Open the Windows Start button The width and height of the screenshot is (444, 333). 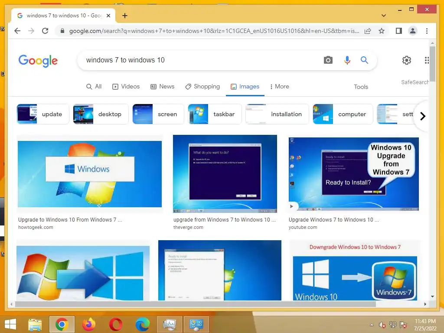[x=10, y=324]
